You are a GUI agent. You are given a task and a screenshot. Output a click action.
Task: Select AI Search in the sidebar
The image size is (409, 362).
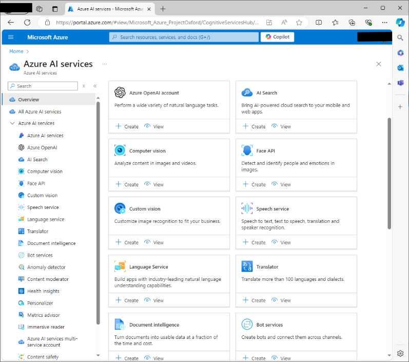[37, 160]
